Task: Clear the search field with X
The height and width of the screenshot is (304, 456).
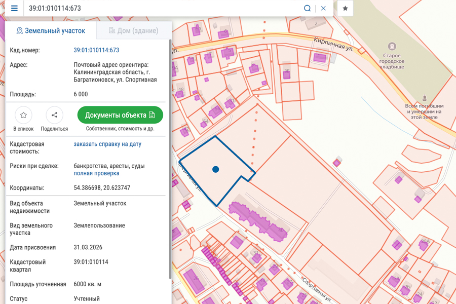Action: point(323,8)
